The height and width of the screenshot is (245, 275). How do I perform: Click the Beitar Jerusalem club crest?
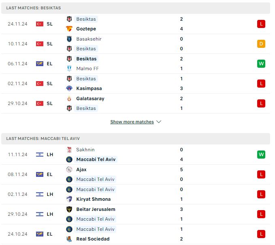coord(69,209)
